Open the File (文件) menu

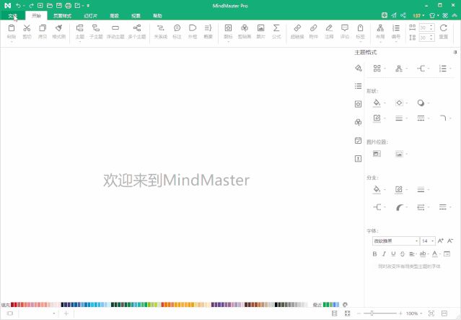coord(13,16)
